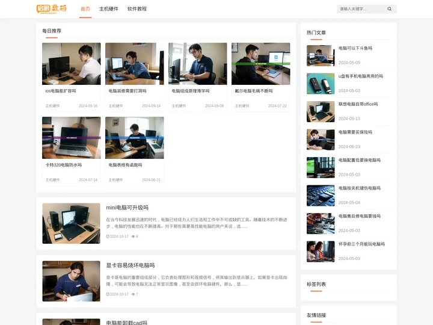Open article link ios电脑能扩容吗

coord(61,91)
